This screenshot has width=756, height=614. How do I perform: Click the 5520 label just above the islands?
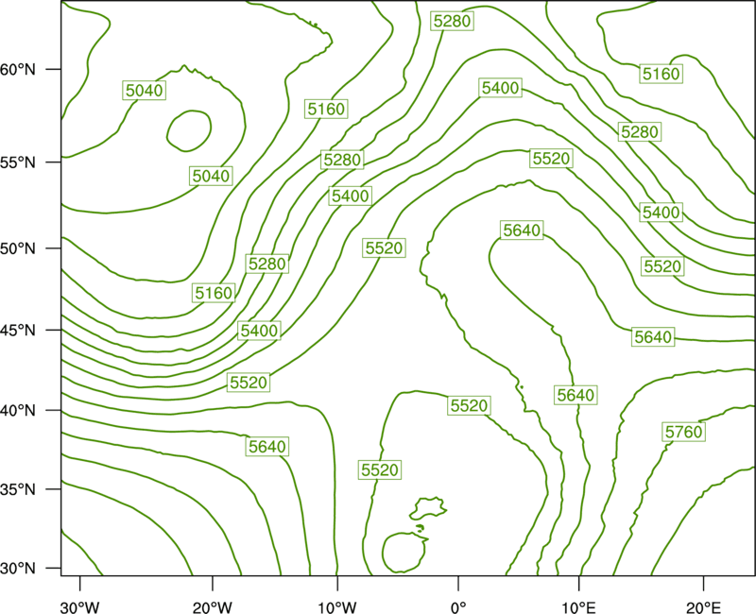point(380,469)
